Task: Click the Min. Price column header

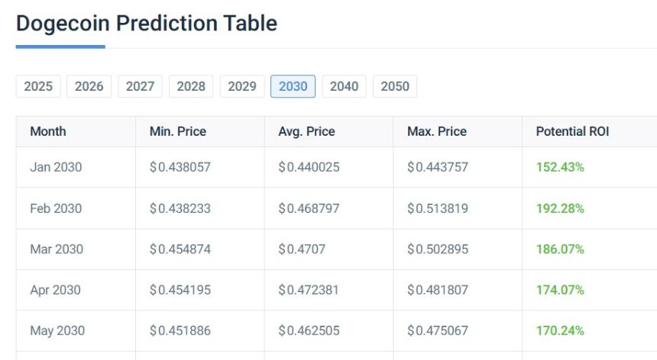Action: [x=178, y=131]
